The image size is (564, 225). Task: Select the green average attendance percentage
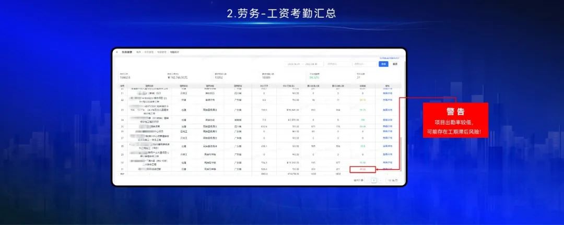pos(314,77)
